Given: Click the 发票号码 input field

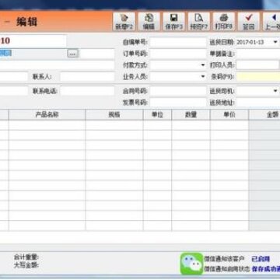Looking at the screenshot, I should click(178, 103).
